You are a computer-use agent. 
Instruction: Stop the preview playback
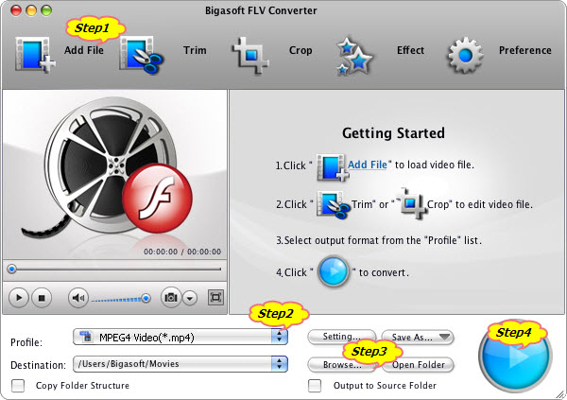[42, 298]
